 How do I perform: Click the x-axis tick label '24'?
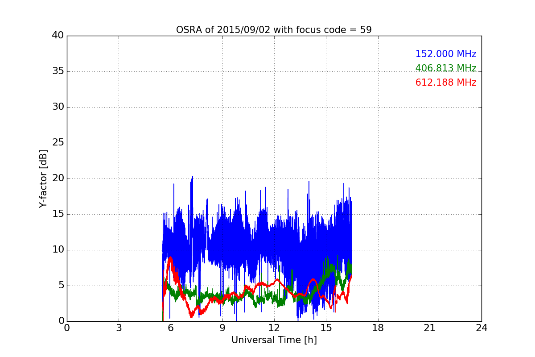coord(481,328)
